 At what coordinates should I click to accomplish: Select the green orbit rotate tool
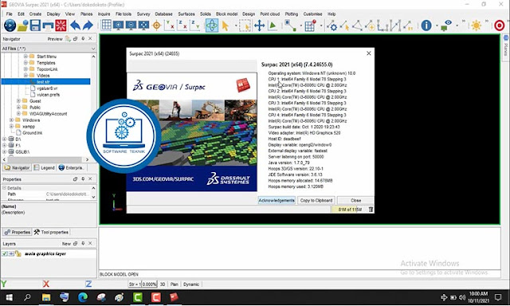pos(212,25)
